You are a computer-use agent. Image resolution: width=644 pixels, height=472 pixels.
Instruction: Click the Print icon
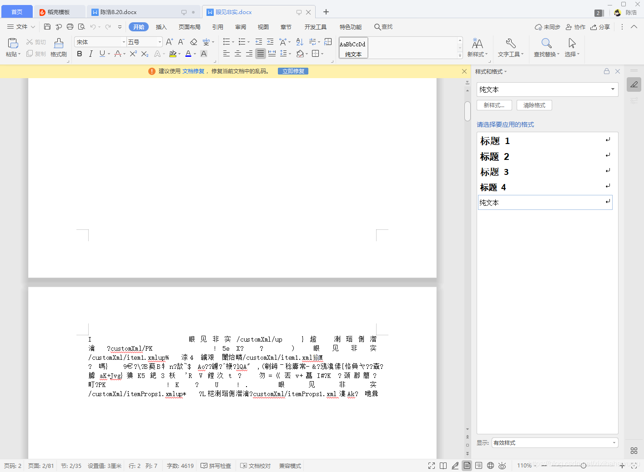pyautogui.click(x=70, y=27)
